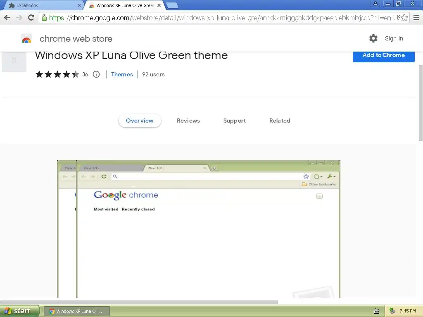This screenshot has height=317, width=423.
Task: Open the Support tab
Action: [x=235, y=121]
